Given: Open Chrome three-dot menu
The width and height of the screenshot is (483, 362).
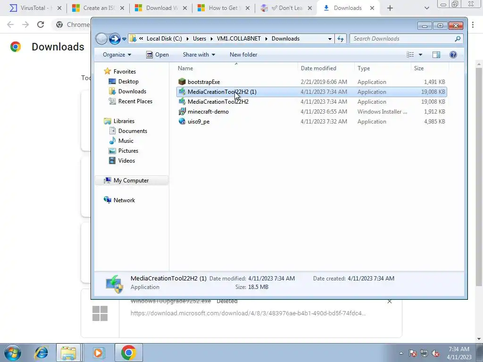Looking at the screenshot, I should [x=473, y=25].
